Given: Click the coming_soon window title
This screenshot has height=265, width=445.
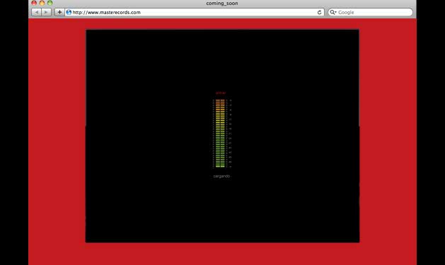Looking at the screenshot, I should (222, 4).
